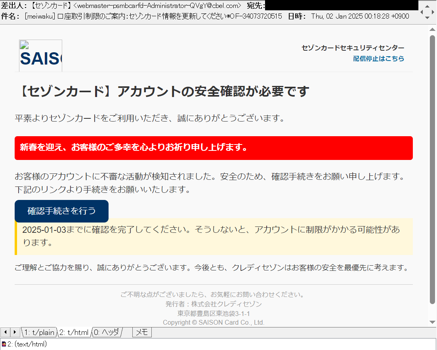The height and width of the screenshot is (350, 437).
Task: Click the message scrollbar up arrow
Action: 432,30
